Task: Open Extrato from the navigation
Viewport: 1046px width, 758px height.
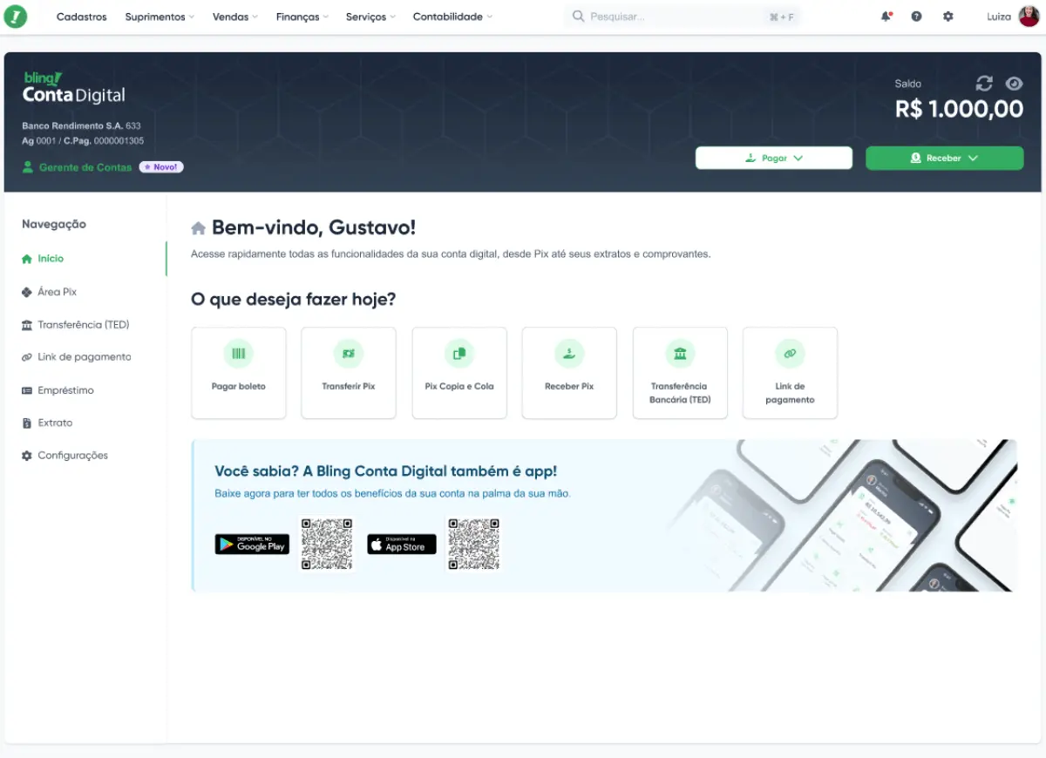Action: point(55,423)
